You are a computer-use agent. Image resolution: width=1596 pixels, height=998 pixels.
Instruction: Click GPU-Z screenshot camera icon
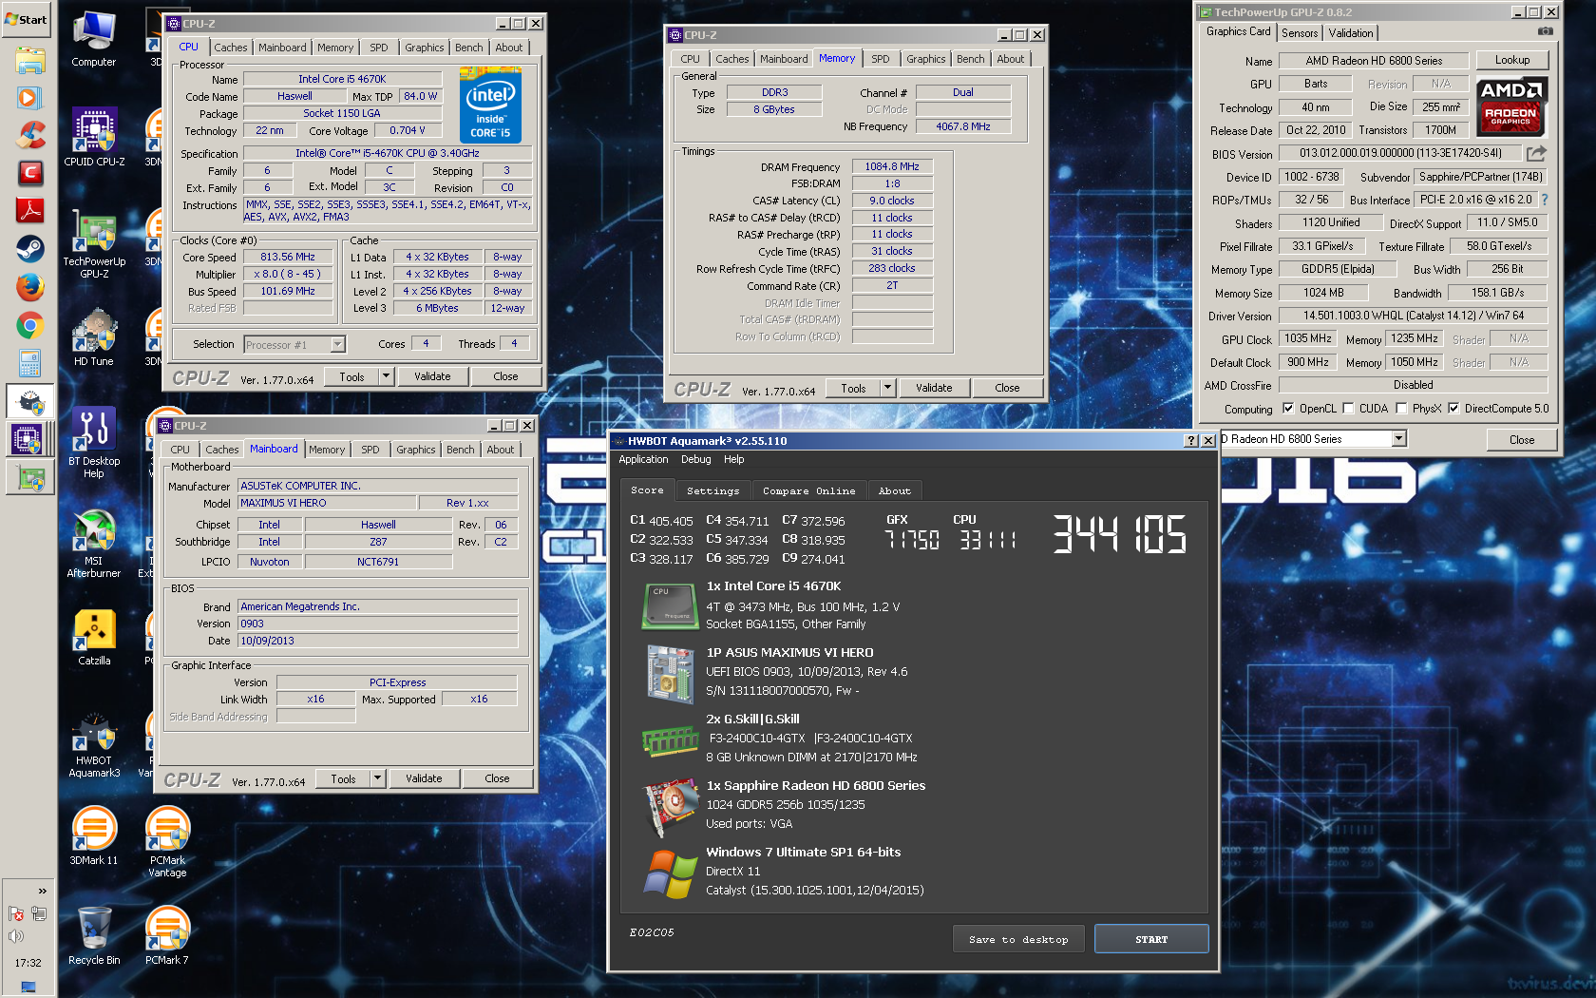pyautogui.click(x=1546, y=31)
